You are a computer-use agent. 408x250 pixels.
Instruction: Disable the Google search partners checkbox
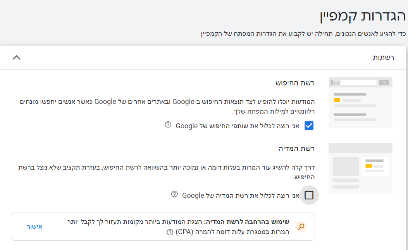pos(309,125)
